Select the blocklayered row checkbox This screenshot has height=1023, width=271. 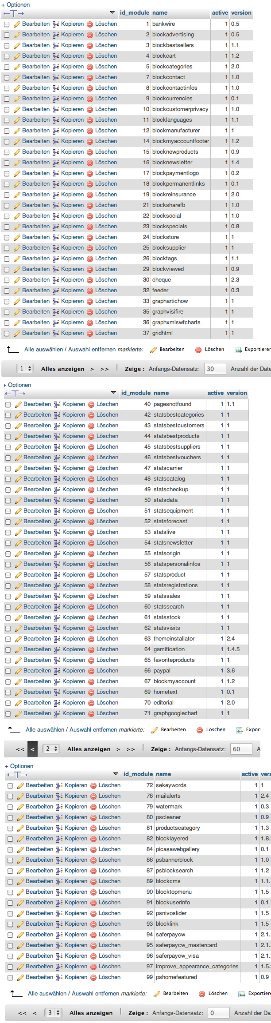(x=10, y=839)
